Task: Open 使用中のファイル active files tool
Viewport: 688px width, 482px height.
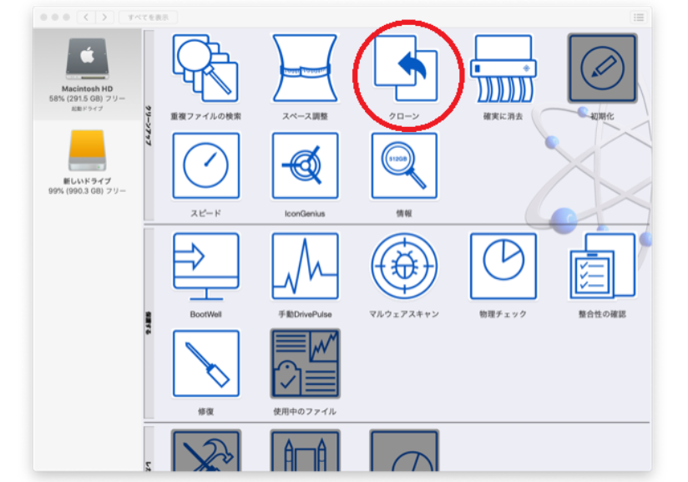Action: [x=305, y=364]
